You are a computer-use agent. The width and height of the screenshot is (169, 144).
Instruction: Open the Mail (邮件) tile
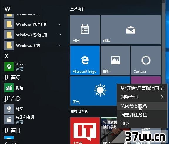131,30
